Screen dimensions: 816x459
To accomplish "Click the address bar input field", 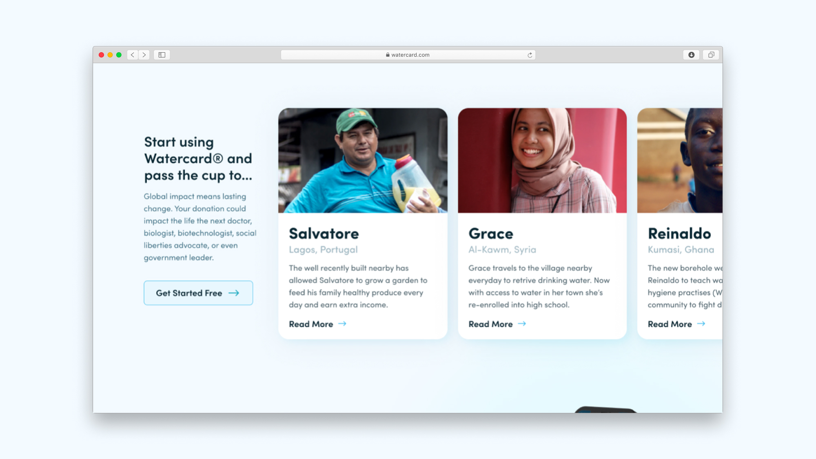I will [x=408, y=54].
